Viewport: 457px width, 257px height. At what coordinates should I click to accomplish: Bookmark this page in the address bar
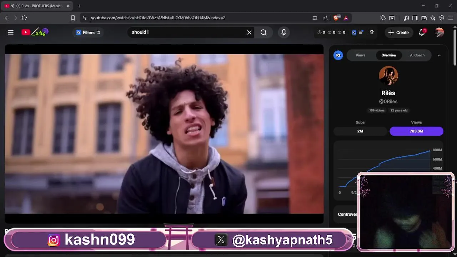click(x=73, y=18)
